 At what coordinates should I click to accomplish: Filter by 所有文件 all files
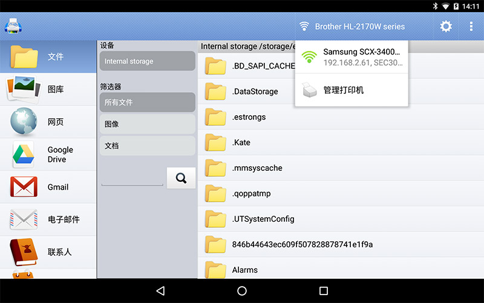pos(147,102)
